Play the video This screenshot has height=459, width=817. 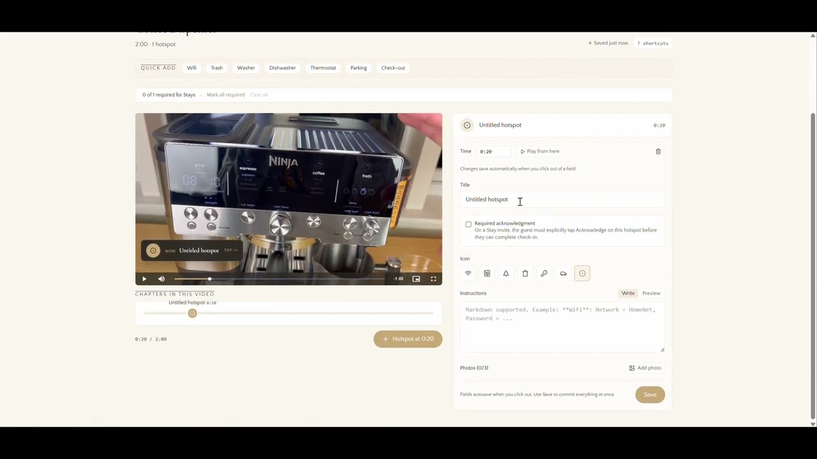(144, 279)
